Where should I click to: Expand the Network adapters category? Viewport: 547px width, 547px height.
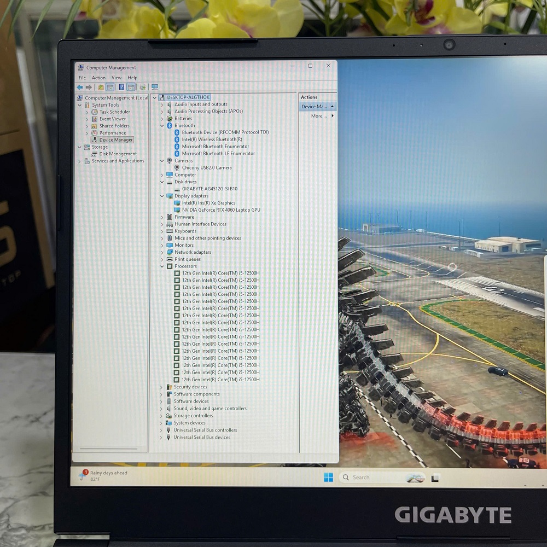click(x=162, y=252)
